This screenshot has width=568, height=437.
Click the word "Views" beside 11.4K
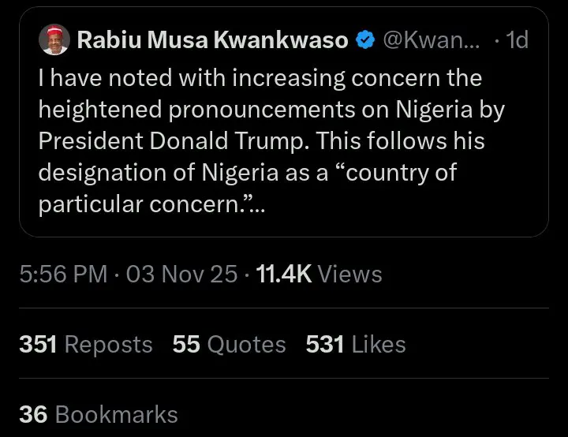(349, 274)
